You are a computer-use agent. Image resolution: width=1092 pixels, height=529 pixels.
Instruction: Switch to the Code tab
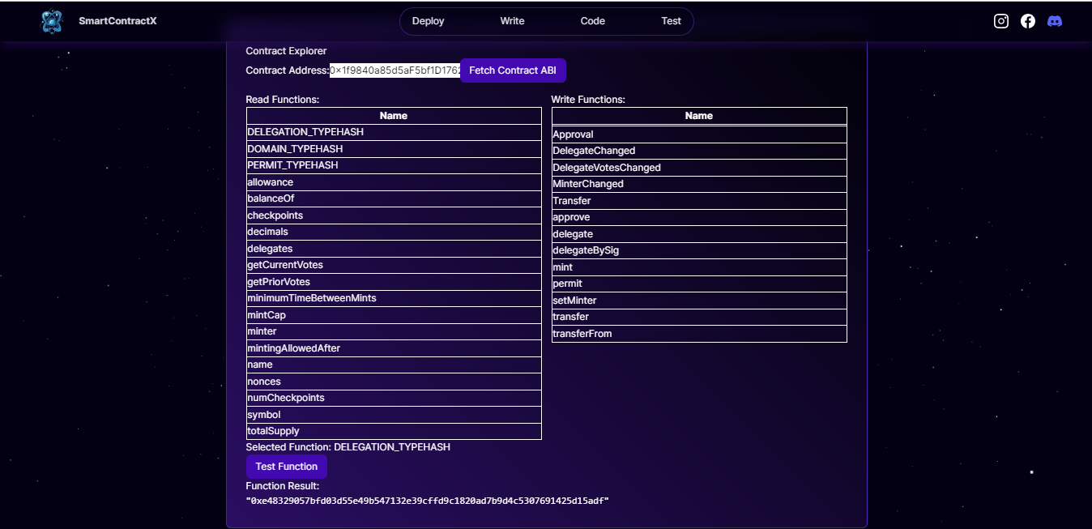593,21
